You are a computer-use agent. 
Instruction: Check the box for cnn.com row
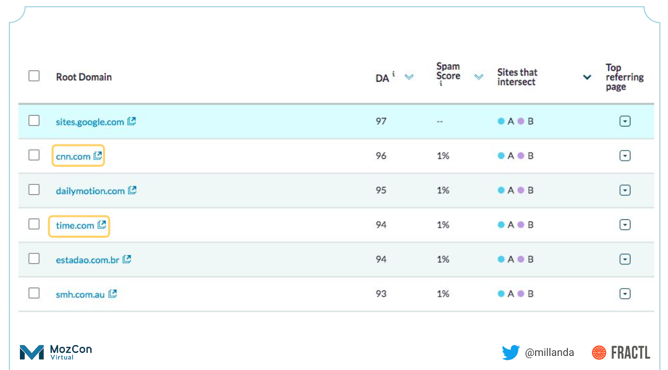click(x=34, y=155)
